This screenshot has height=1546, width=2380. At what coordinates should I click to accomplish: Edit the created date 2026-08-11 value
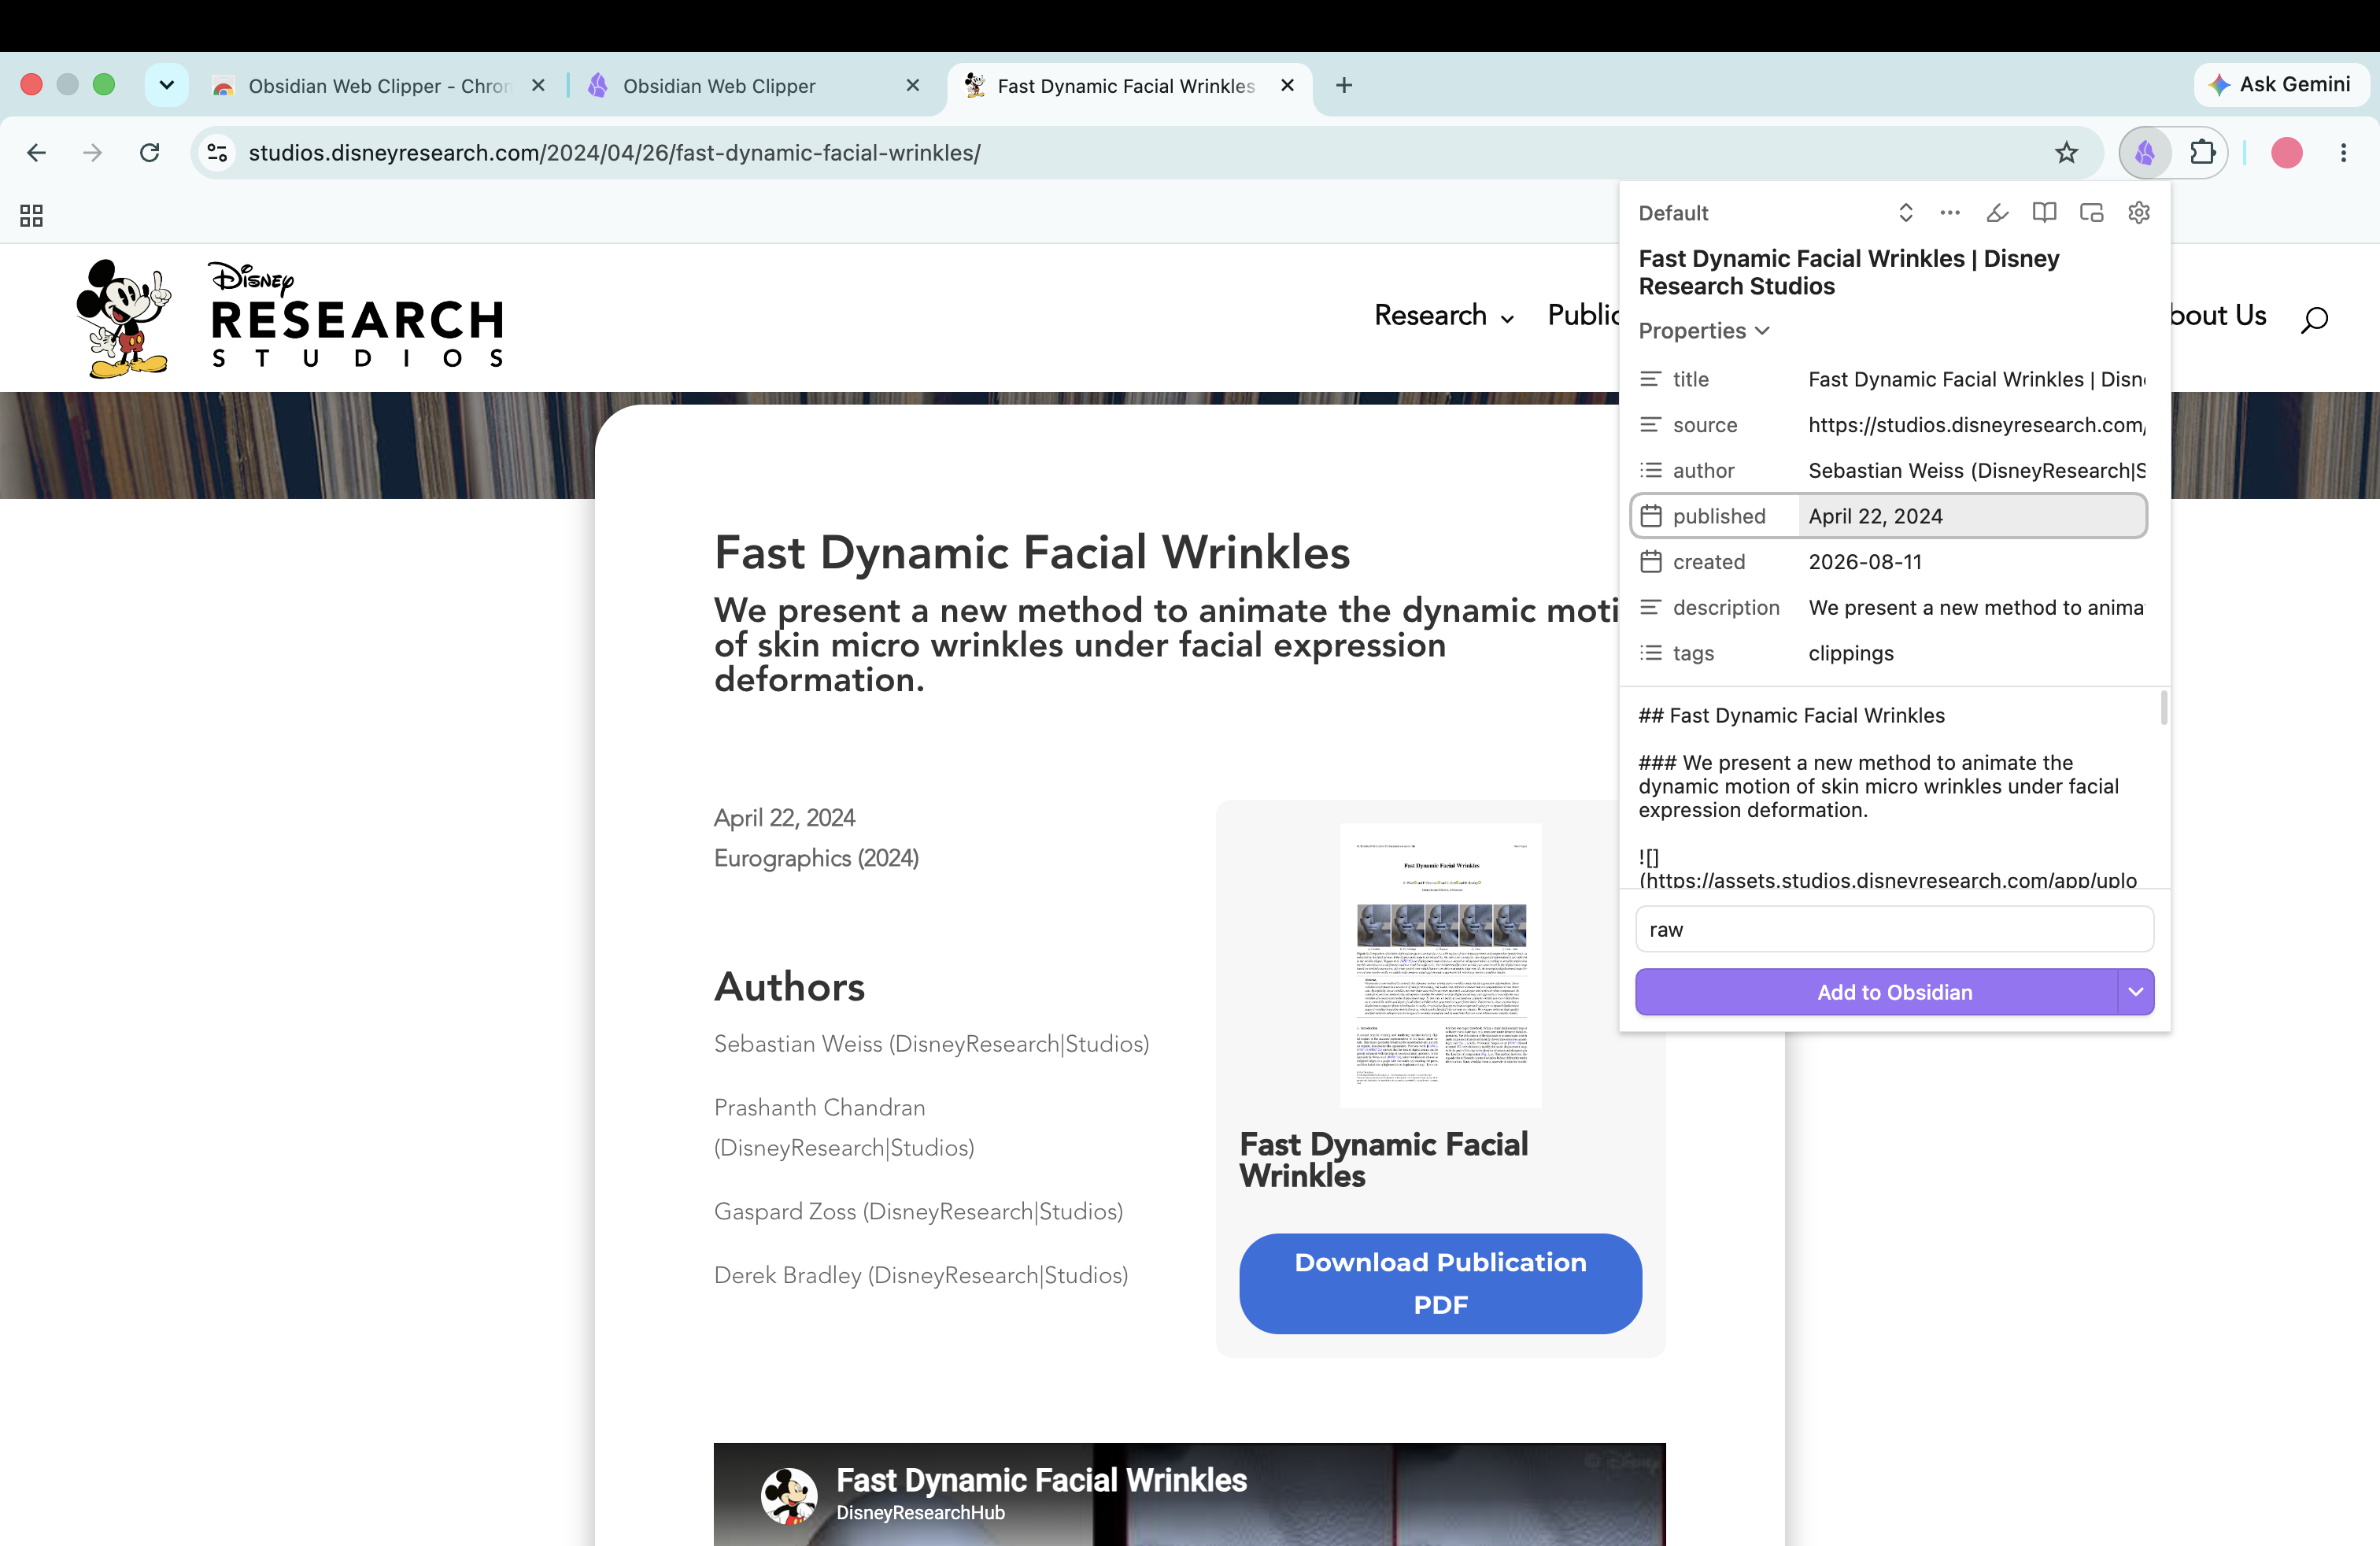[x=1972, y=562]
